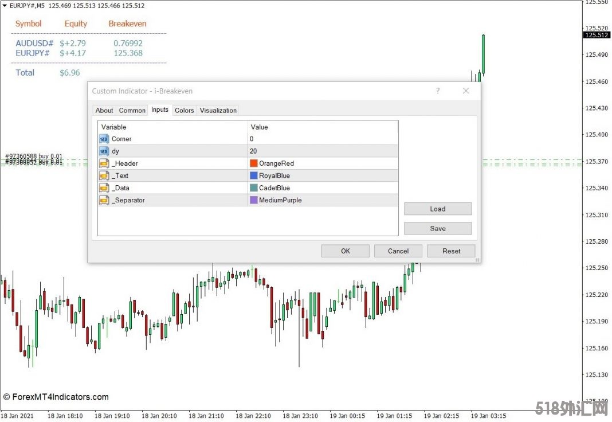Viewport: 612px width, 422px height.
Task: Load saved input settings
Action: point(437,209)
